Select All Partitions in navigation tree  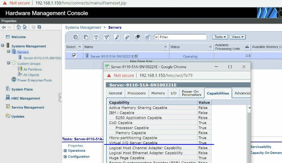tap(32, 70)
